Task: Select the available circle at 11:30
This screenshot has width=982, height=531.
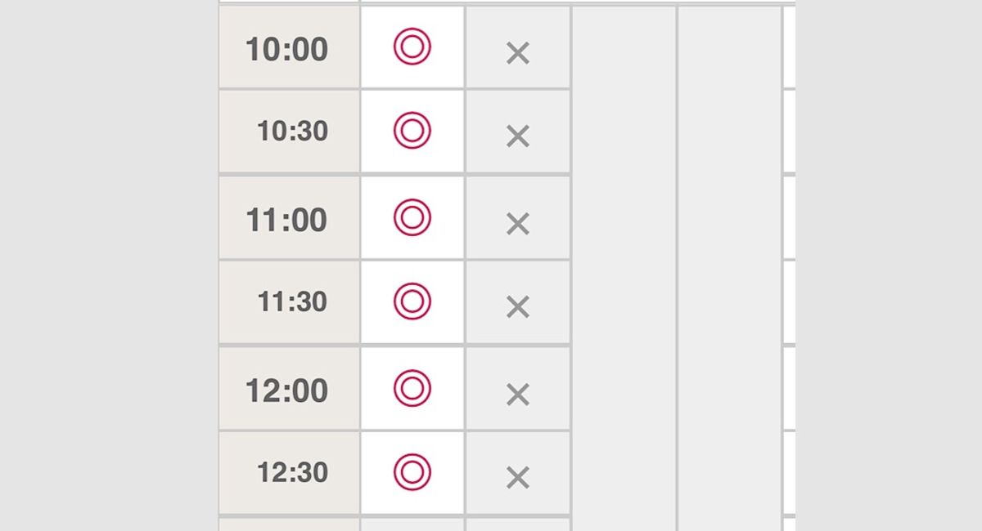Action: pos(412,301)
